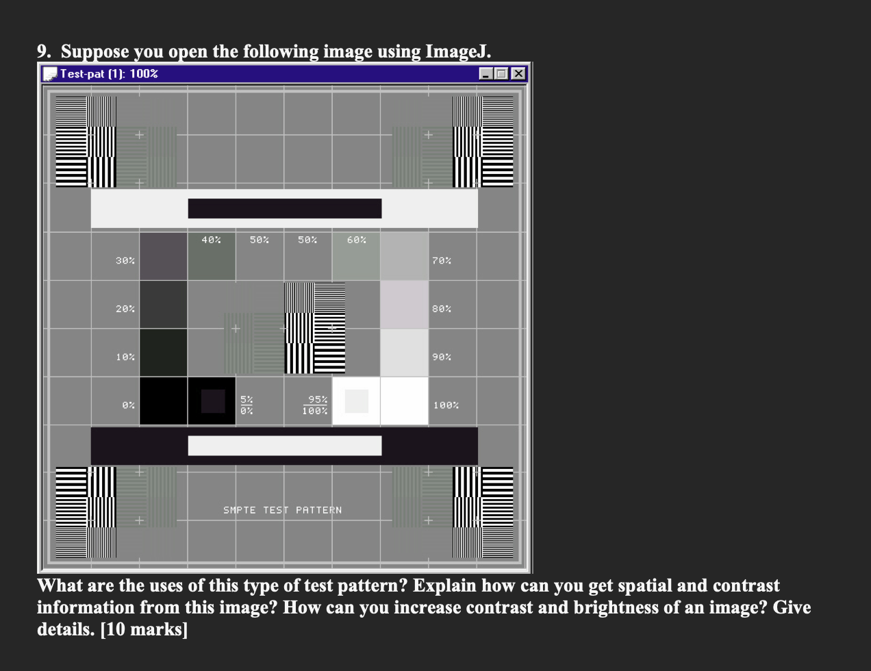Click the dark horizontal bar above the gray steps

(284, 208)
